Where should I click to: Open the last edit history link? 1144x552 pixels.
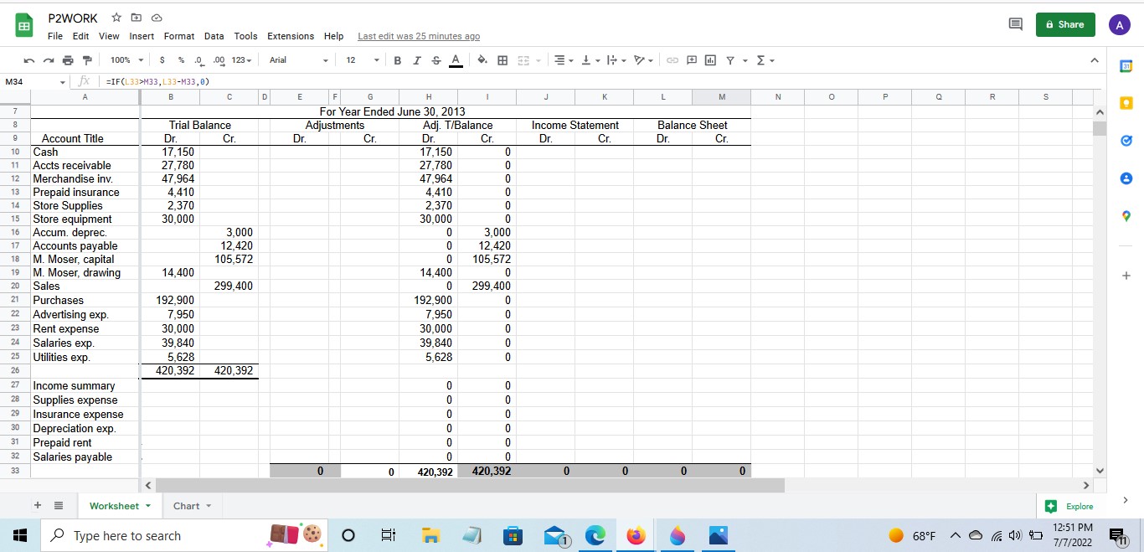pos(419,36)
